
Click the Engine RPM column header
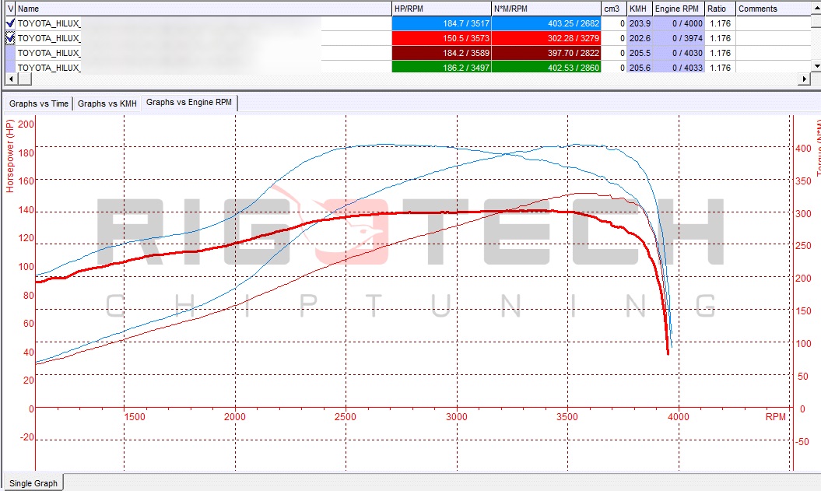(x=679, y=9)
